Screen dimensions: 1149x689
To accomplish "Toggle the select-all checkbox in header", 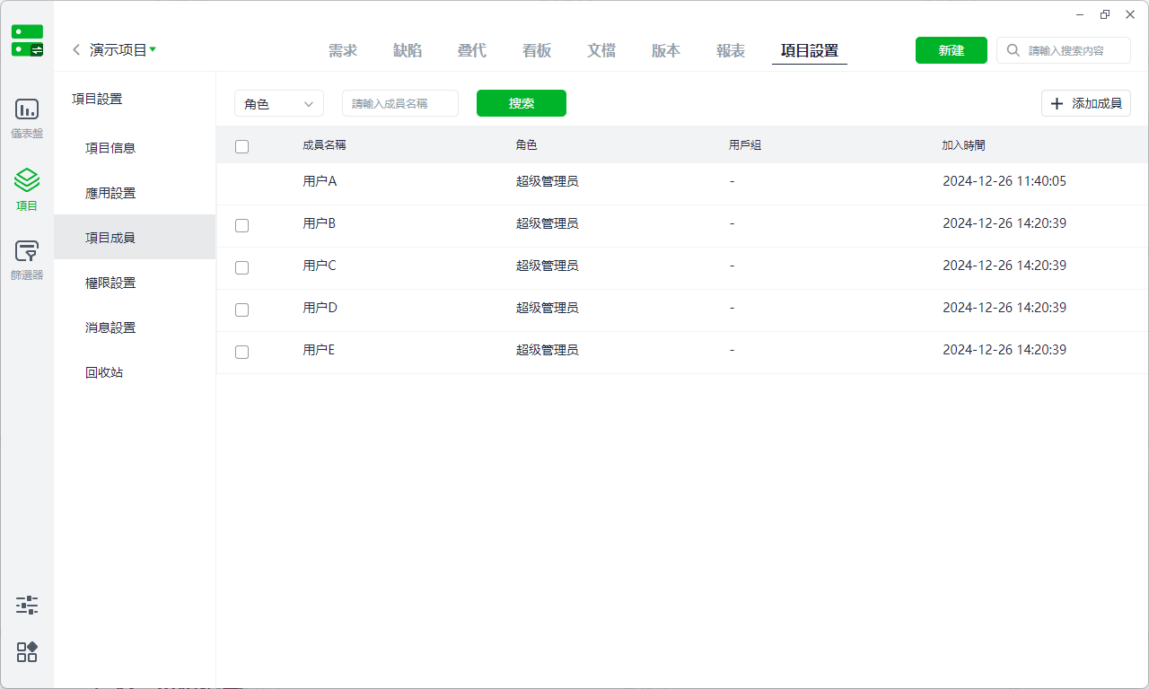I will (x=241, y=146).
